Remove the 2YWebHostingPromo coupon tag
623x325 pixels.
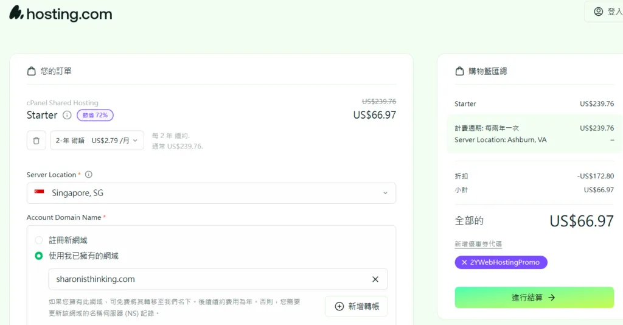(x=464, y=262)
